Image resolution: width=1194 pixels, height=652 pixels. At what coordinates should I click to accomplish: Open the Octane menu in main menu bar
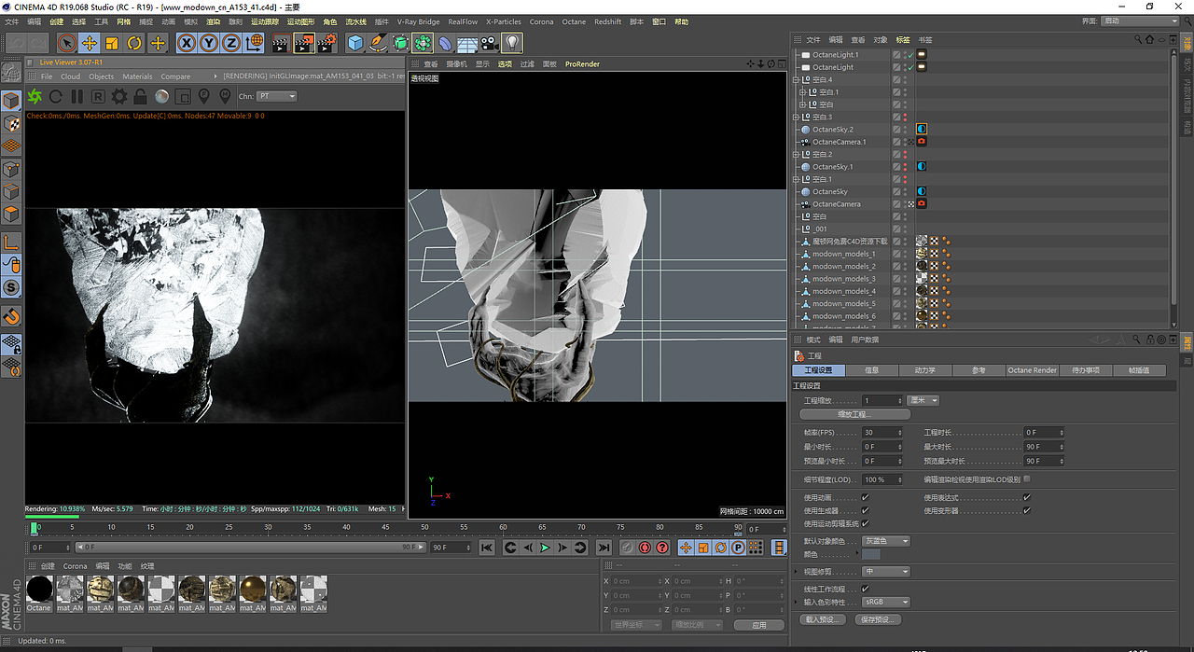tap(573, 21)
